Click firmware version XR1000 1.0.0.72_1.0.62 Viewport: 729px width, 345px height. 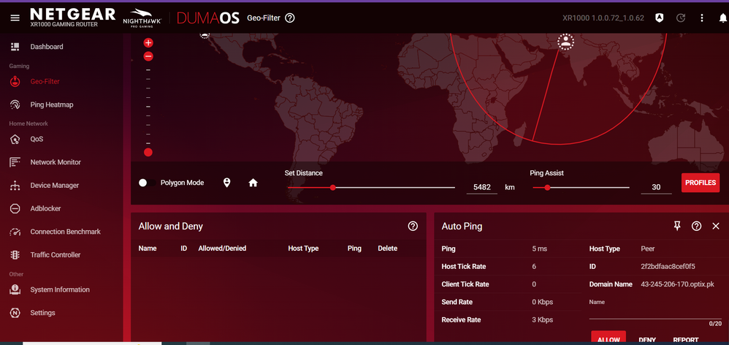click(603, 18)
